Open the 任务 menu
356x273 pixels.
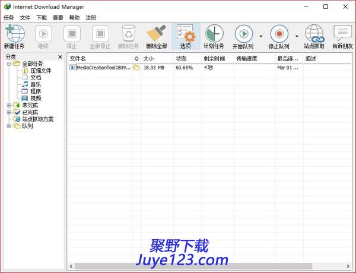pyautogui.click(x=9, y=17)
